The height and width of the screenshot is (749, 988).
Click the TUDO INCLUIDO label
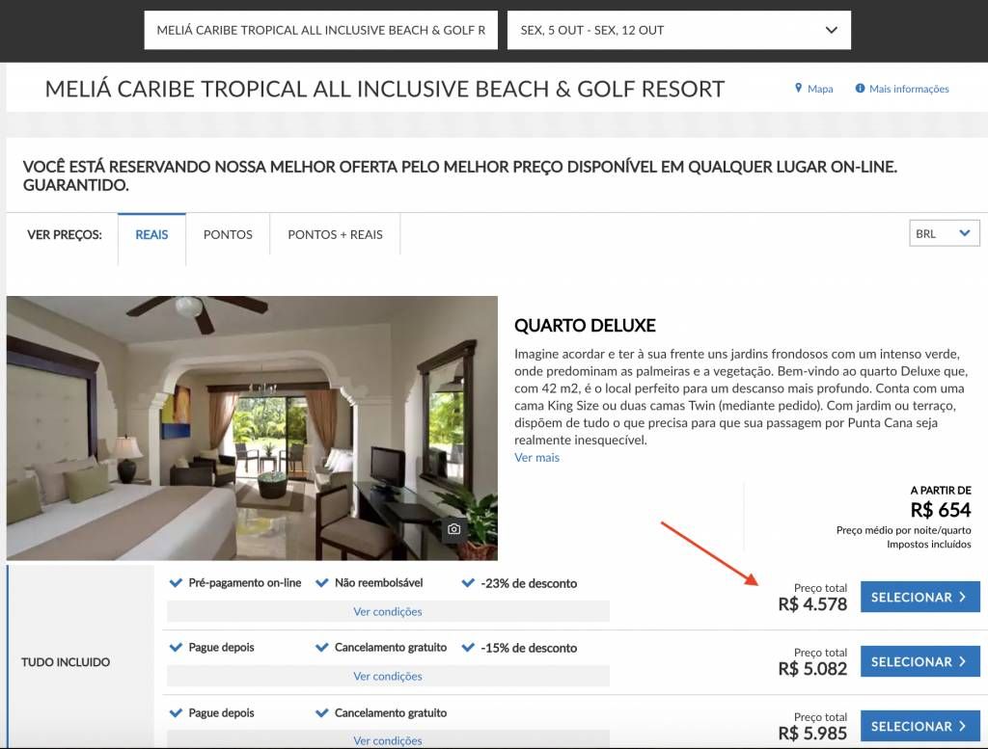pos(66,662)
